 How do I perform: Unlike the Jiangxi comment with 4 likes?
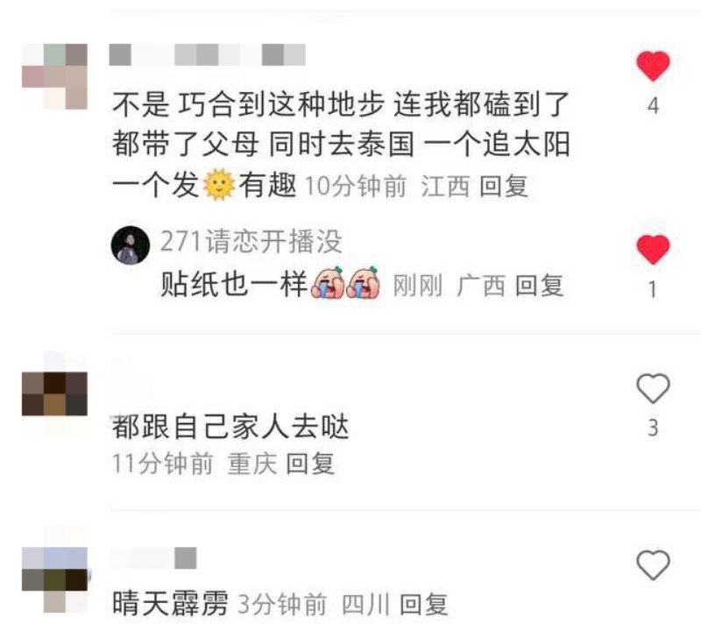coord(653,67)
